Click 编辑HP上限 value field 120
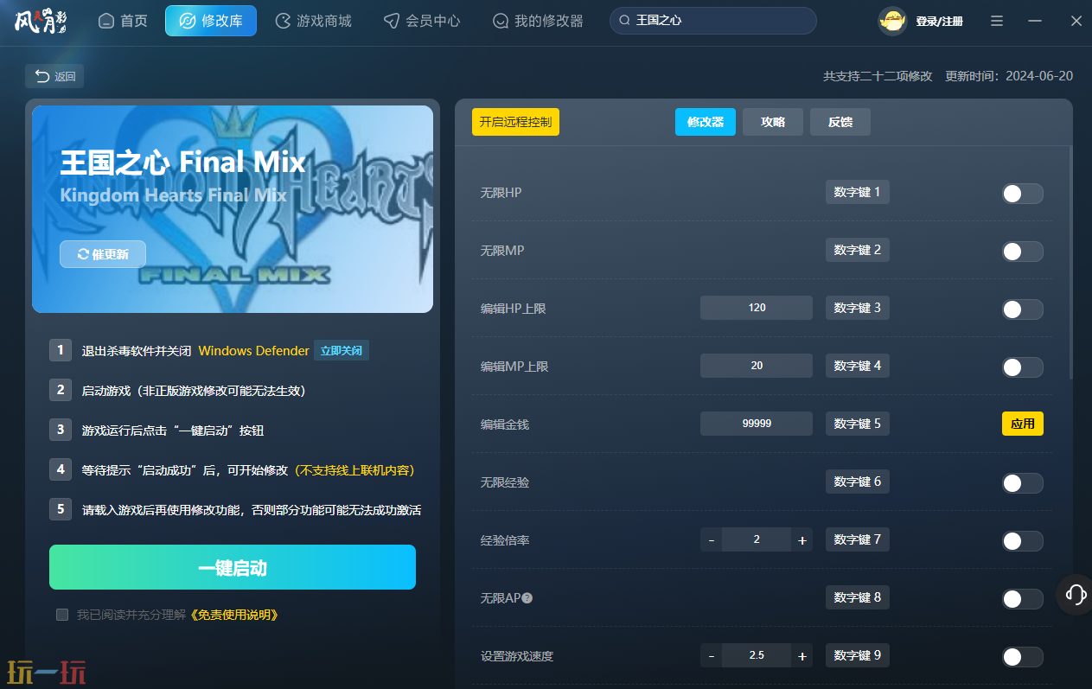This screenshot has height=689, width=1092. click(x=757, y=308)
